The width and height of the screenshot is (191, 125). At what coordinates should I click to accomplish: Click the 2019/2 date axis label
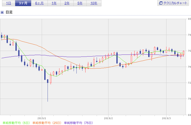click(x=109, y=118)
